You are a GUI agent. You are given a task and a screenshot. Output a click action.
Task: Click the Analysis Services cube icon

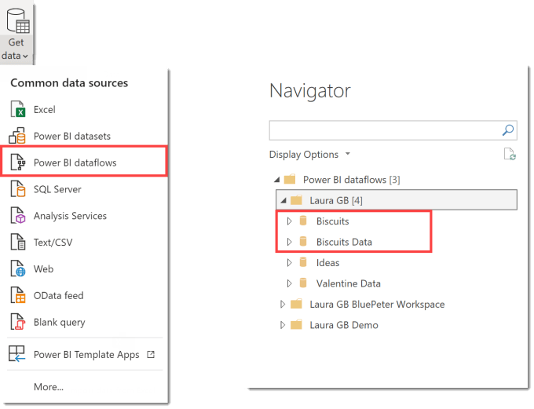coord(17,215)
